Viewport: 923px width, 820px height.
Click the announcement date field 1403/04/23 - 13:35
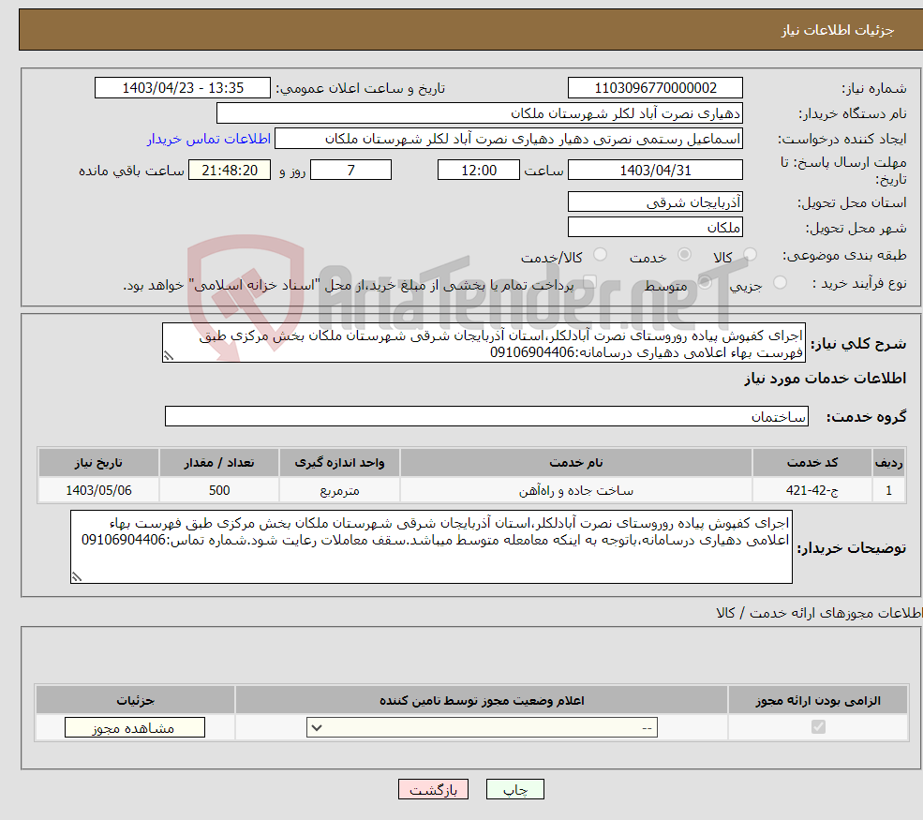(x=183, y=88)
